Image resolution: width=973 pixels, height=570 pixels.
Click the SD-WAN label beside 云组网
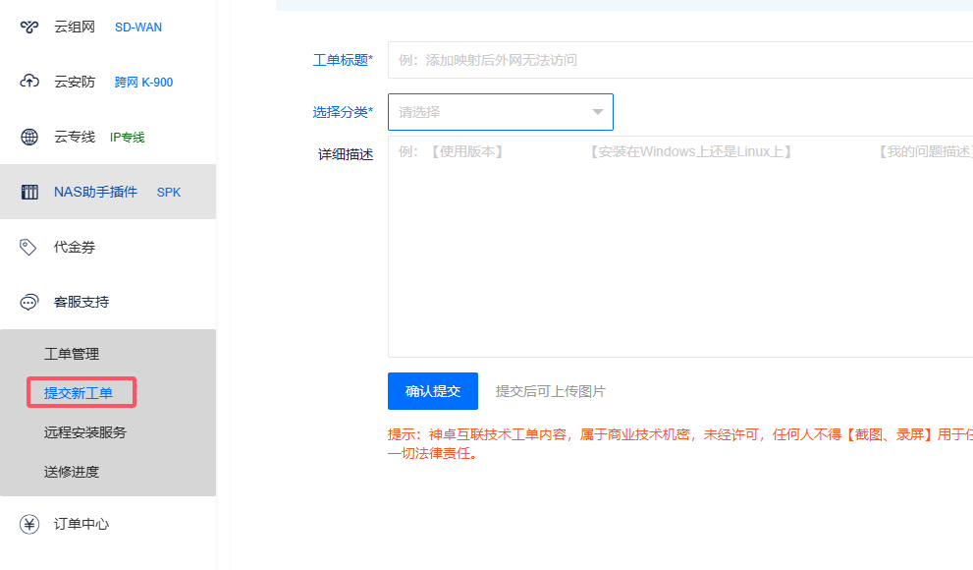138,28
